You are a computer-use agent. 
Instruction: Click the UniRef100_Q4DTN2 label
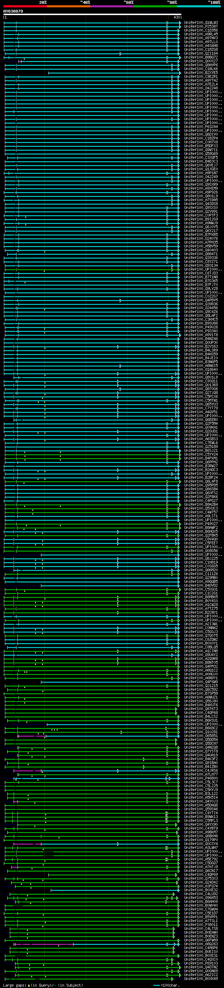point(201,967)
